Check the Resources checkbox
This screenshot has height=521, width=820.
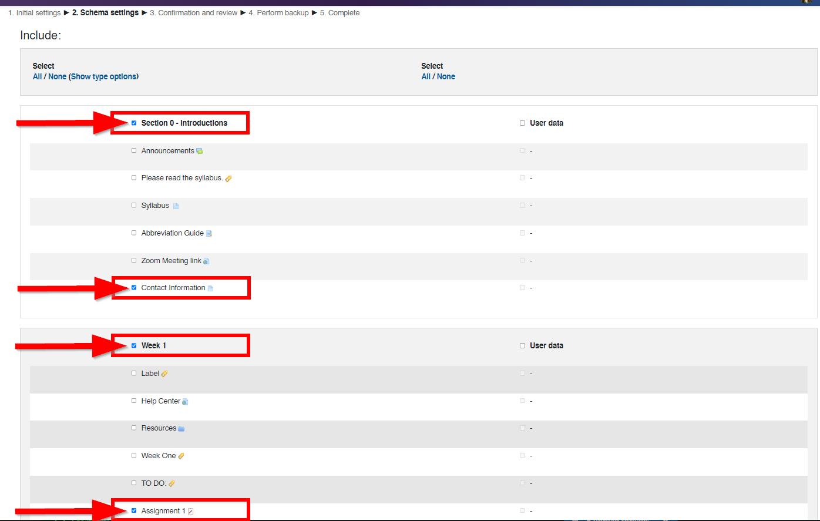click(134, 428)
